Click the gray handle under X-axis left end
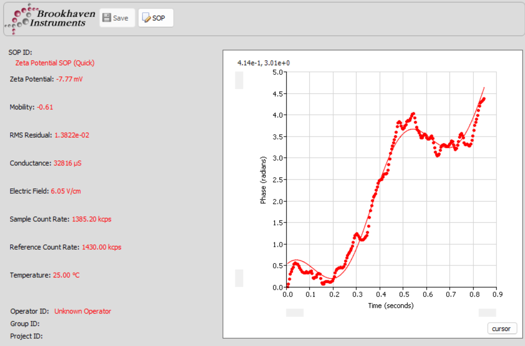Image resolution: width=525 pixels, height=346 pixels. pos(295,312)
